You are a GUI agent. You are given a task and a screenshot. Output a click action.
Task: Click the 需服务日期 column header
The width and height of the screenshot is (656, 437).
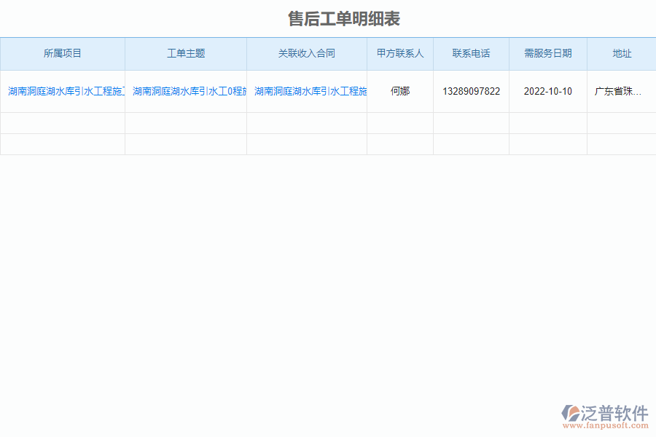click(x=547, y=53)
